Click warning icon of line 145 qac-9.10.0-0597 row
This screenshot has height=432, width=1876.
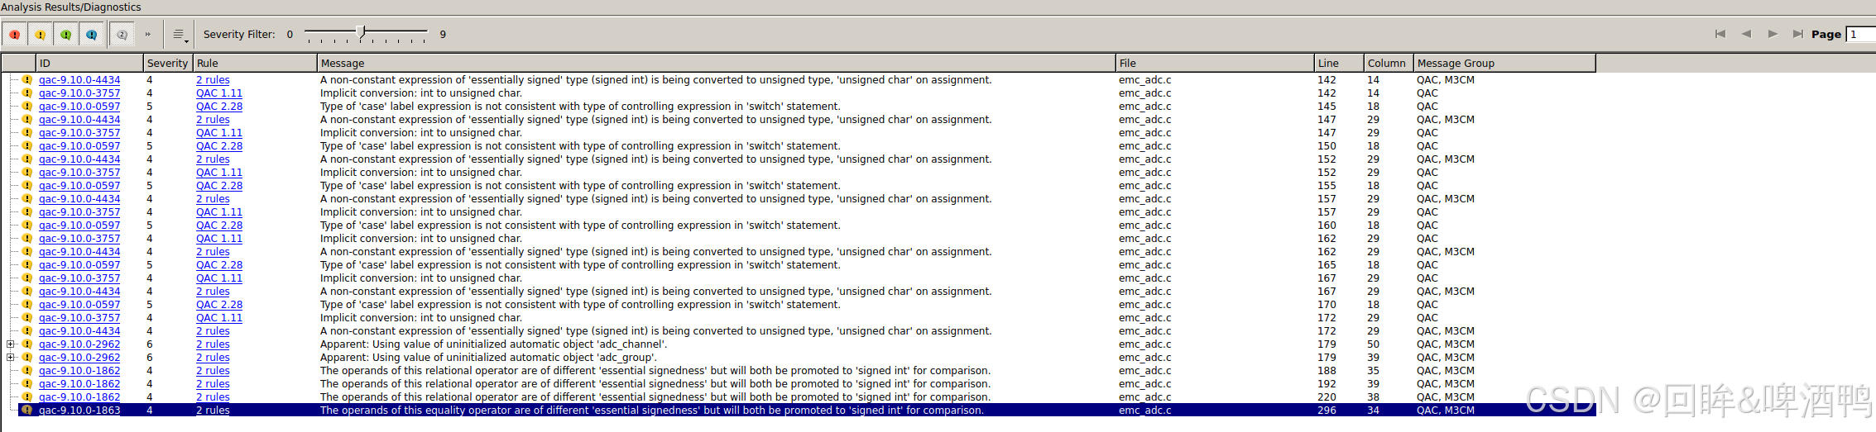point(26,107)
